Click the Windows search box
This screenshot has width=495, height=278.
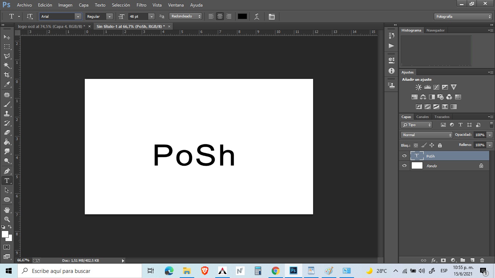[x=80, y=271]
